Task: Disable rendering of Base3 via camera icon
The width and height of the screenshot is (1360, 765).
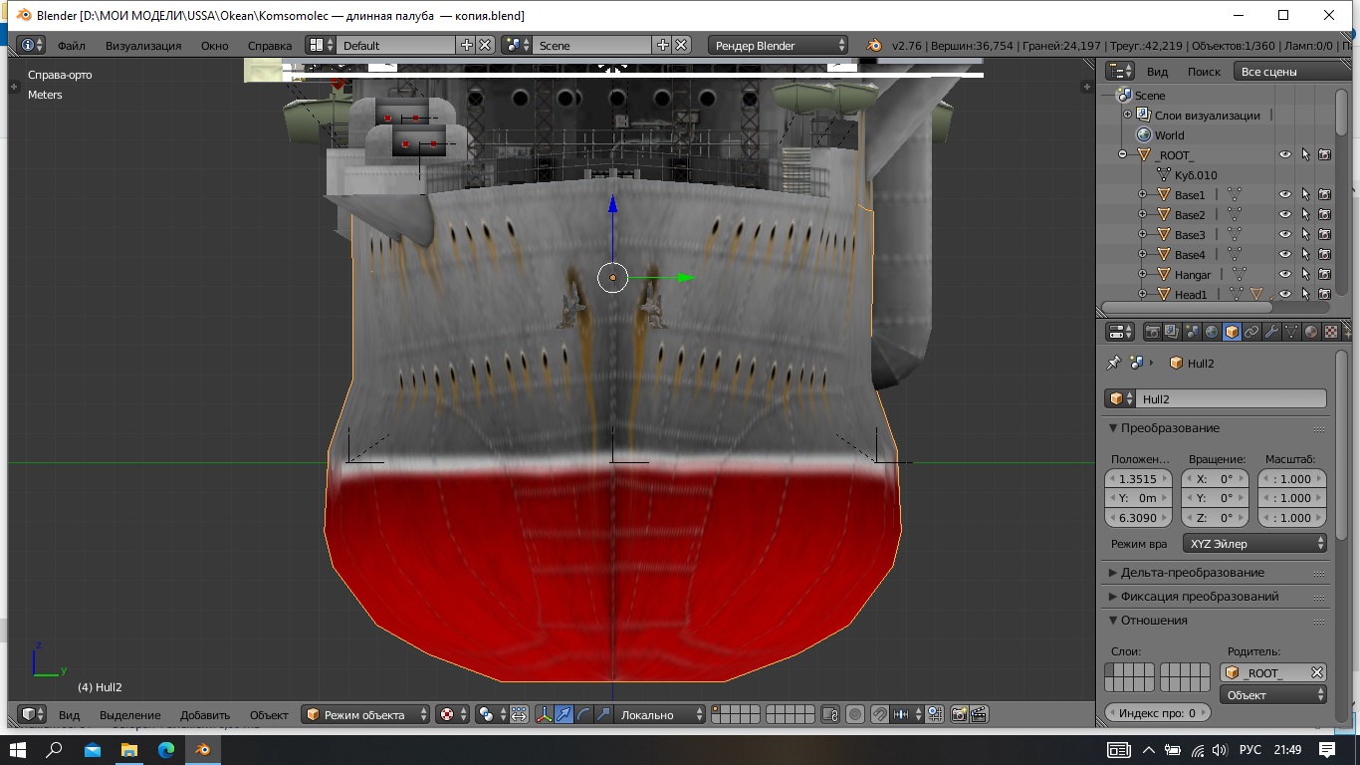Action: point(1325,235)
